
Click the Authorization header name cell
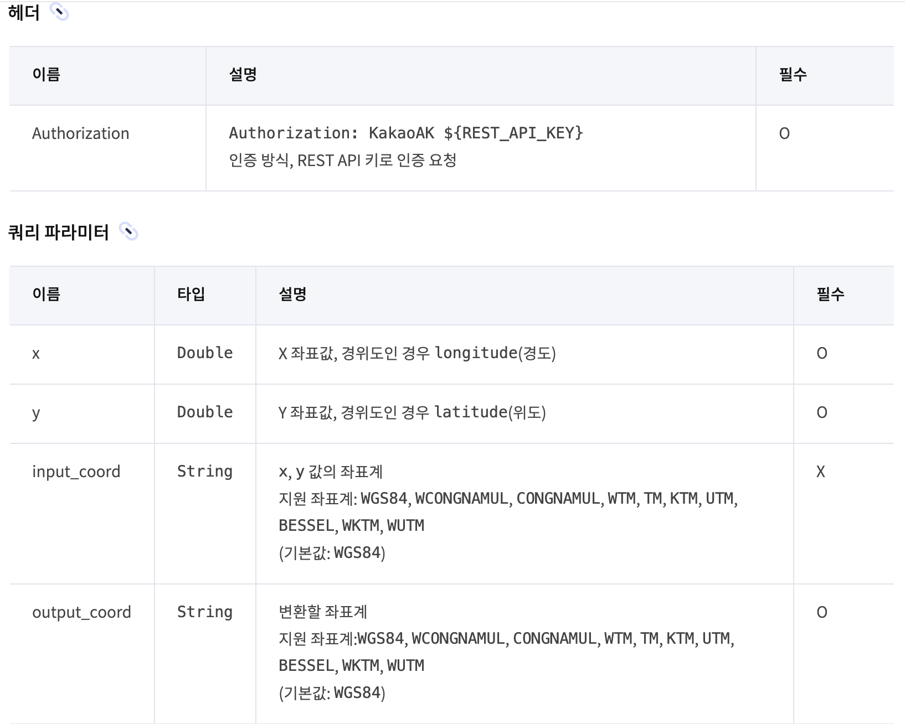tap(80, 133)
